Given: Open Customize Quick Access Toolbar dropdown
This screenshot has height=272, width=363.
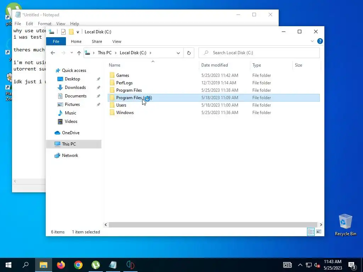Looking at the screenshot, I should [78, 32].
